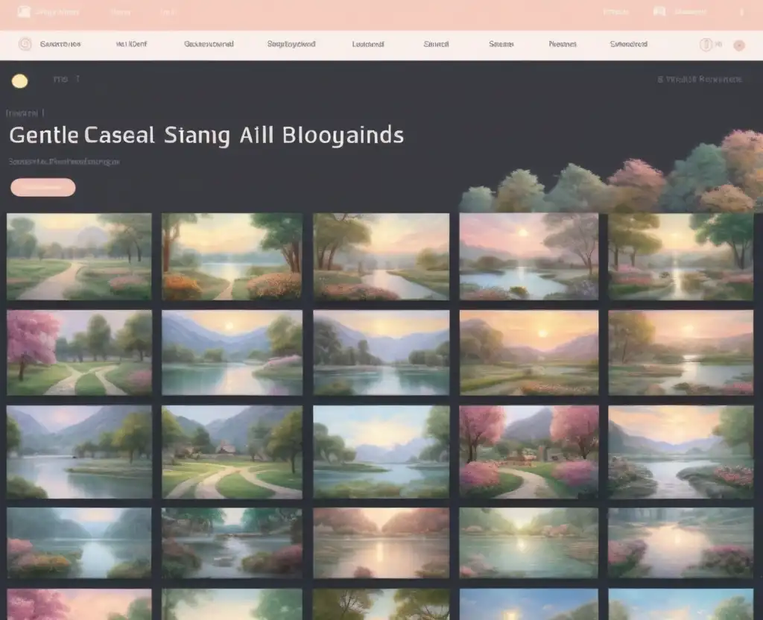Click the profile icon in top-right header
This screenshot has width=763, height=620.
click(x=659, y=12)
